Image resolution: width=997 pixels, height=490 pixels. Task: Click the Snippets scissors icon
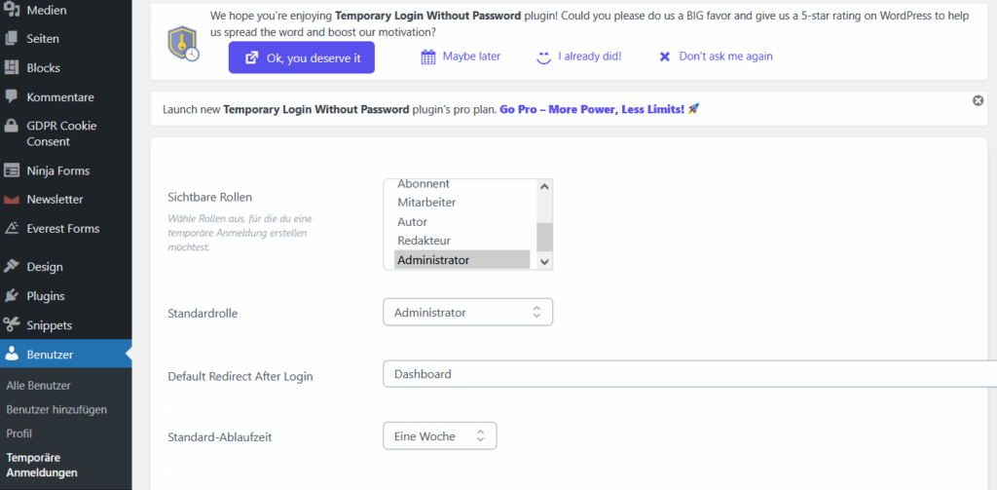(x=11, y=325)
